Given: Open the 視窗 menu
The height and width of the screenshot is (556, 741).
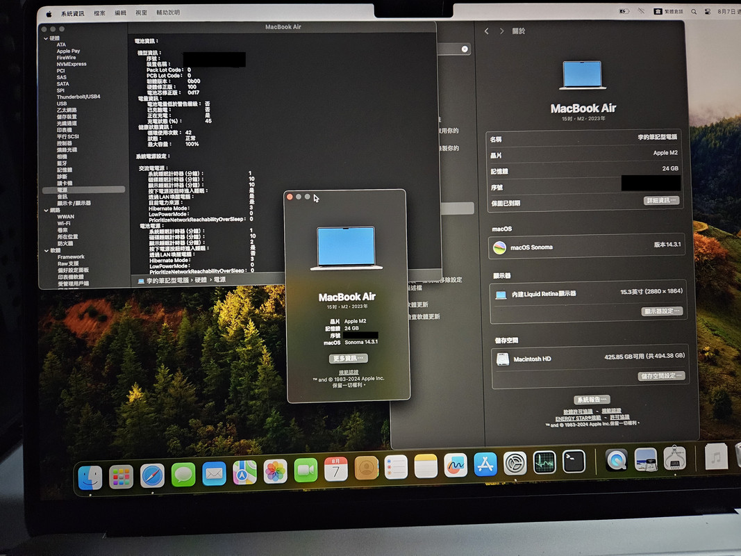Looking at the screenshot, I should 141,13.
